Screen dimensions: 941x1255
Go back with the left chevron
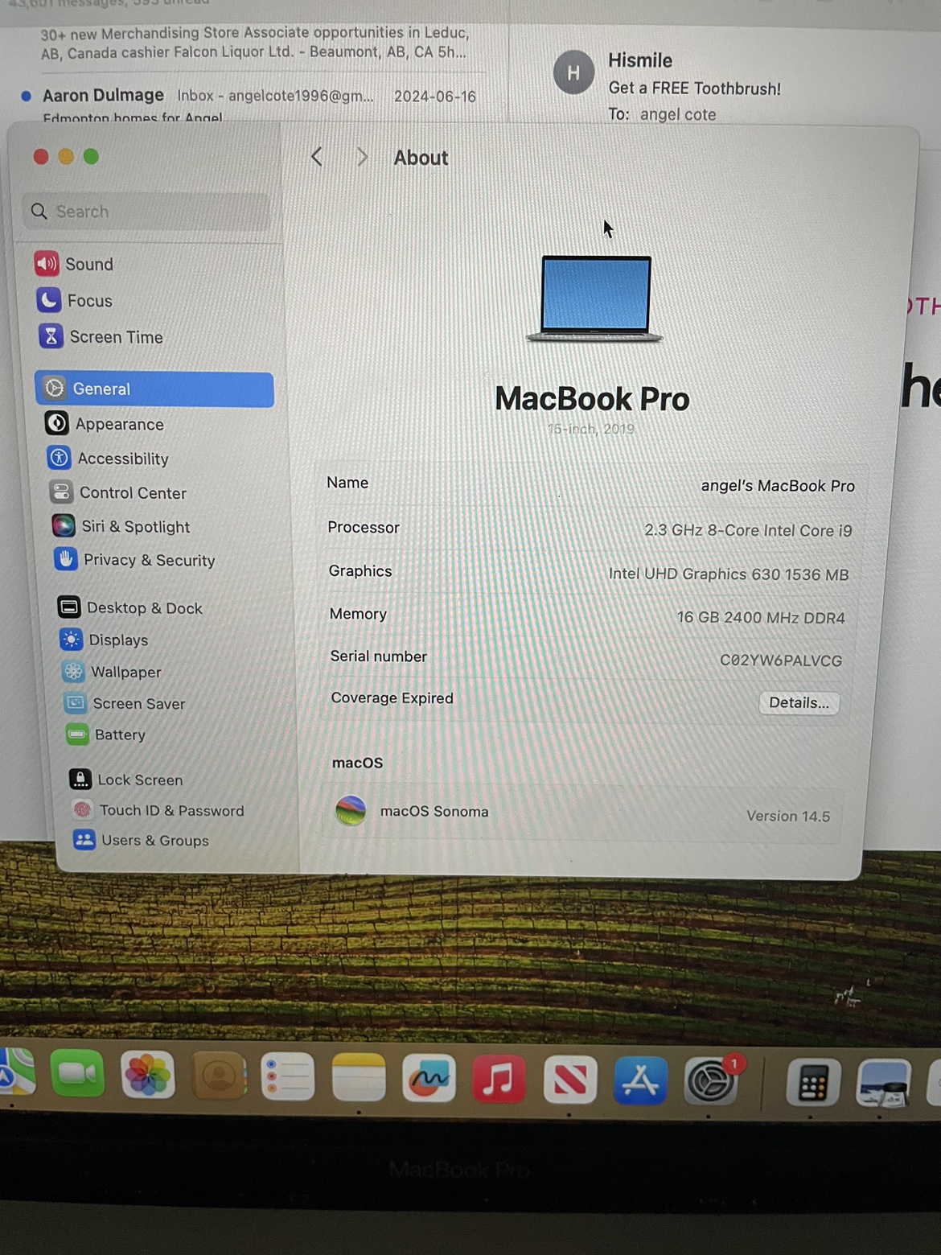click(317, 157)
